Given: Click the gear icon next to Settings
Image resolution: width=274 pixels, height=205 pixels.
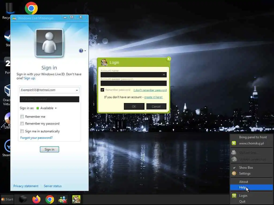Looking at the screenshot, I should coord(234,174).
